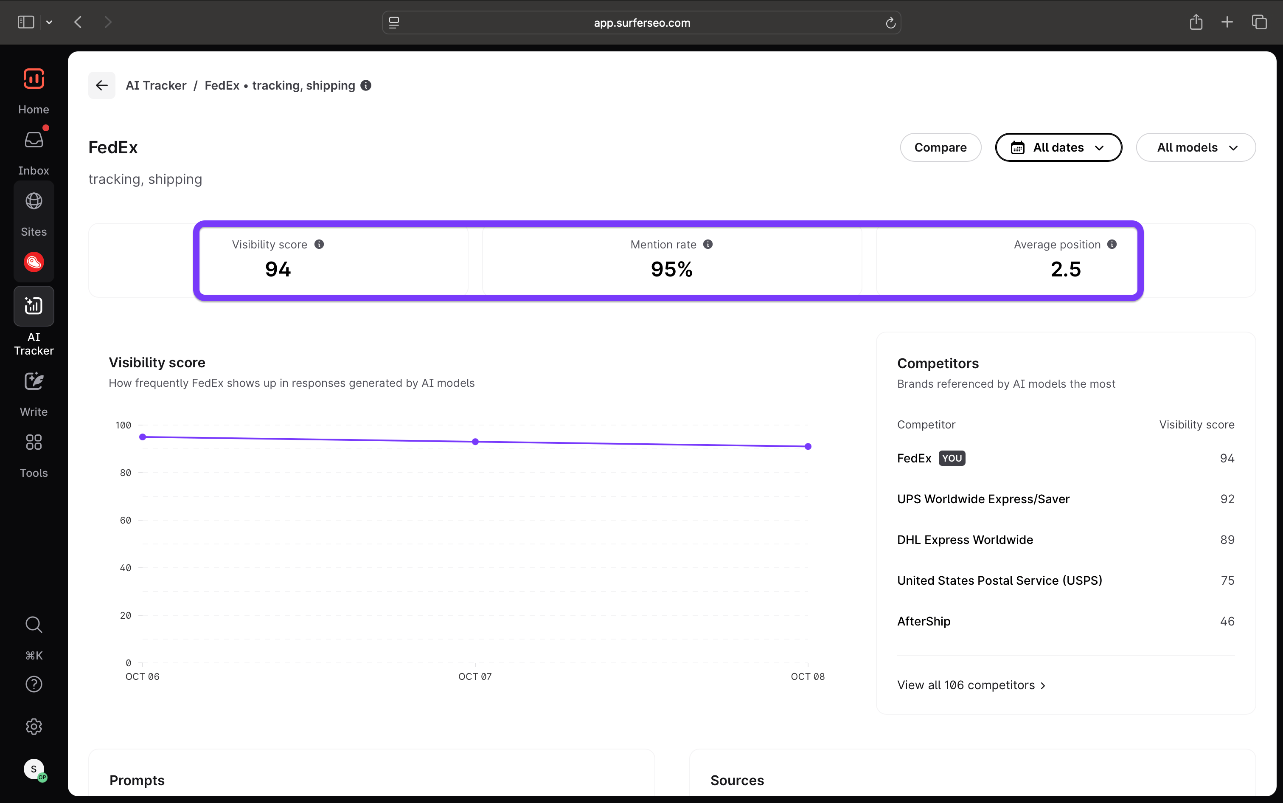Screen dimensions: 1283x803
Task: Open the Write editor icon
Action: pos(34,381)
